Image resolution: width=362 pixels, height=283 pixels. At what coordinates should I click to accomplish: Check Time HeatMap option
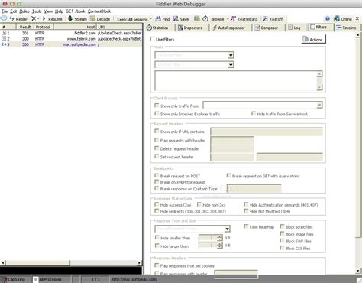tap(246, 226)
